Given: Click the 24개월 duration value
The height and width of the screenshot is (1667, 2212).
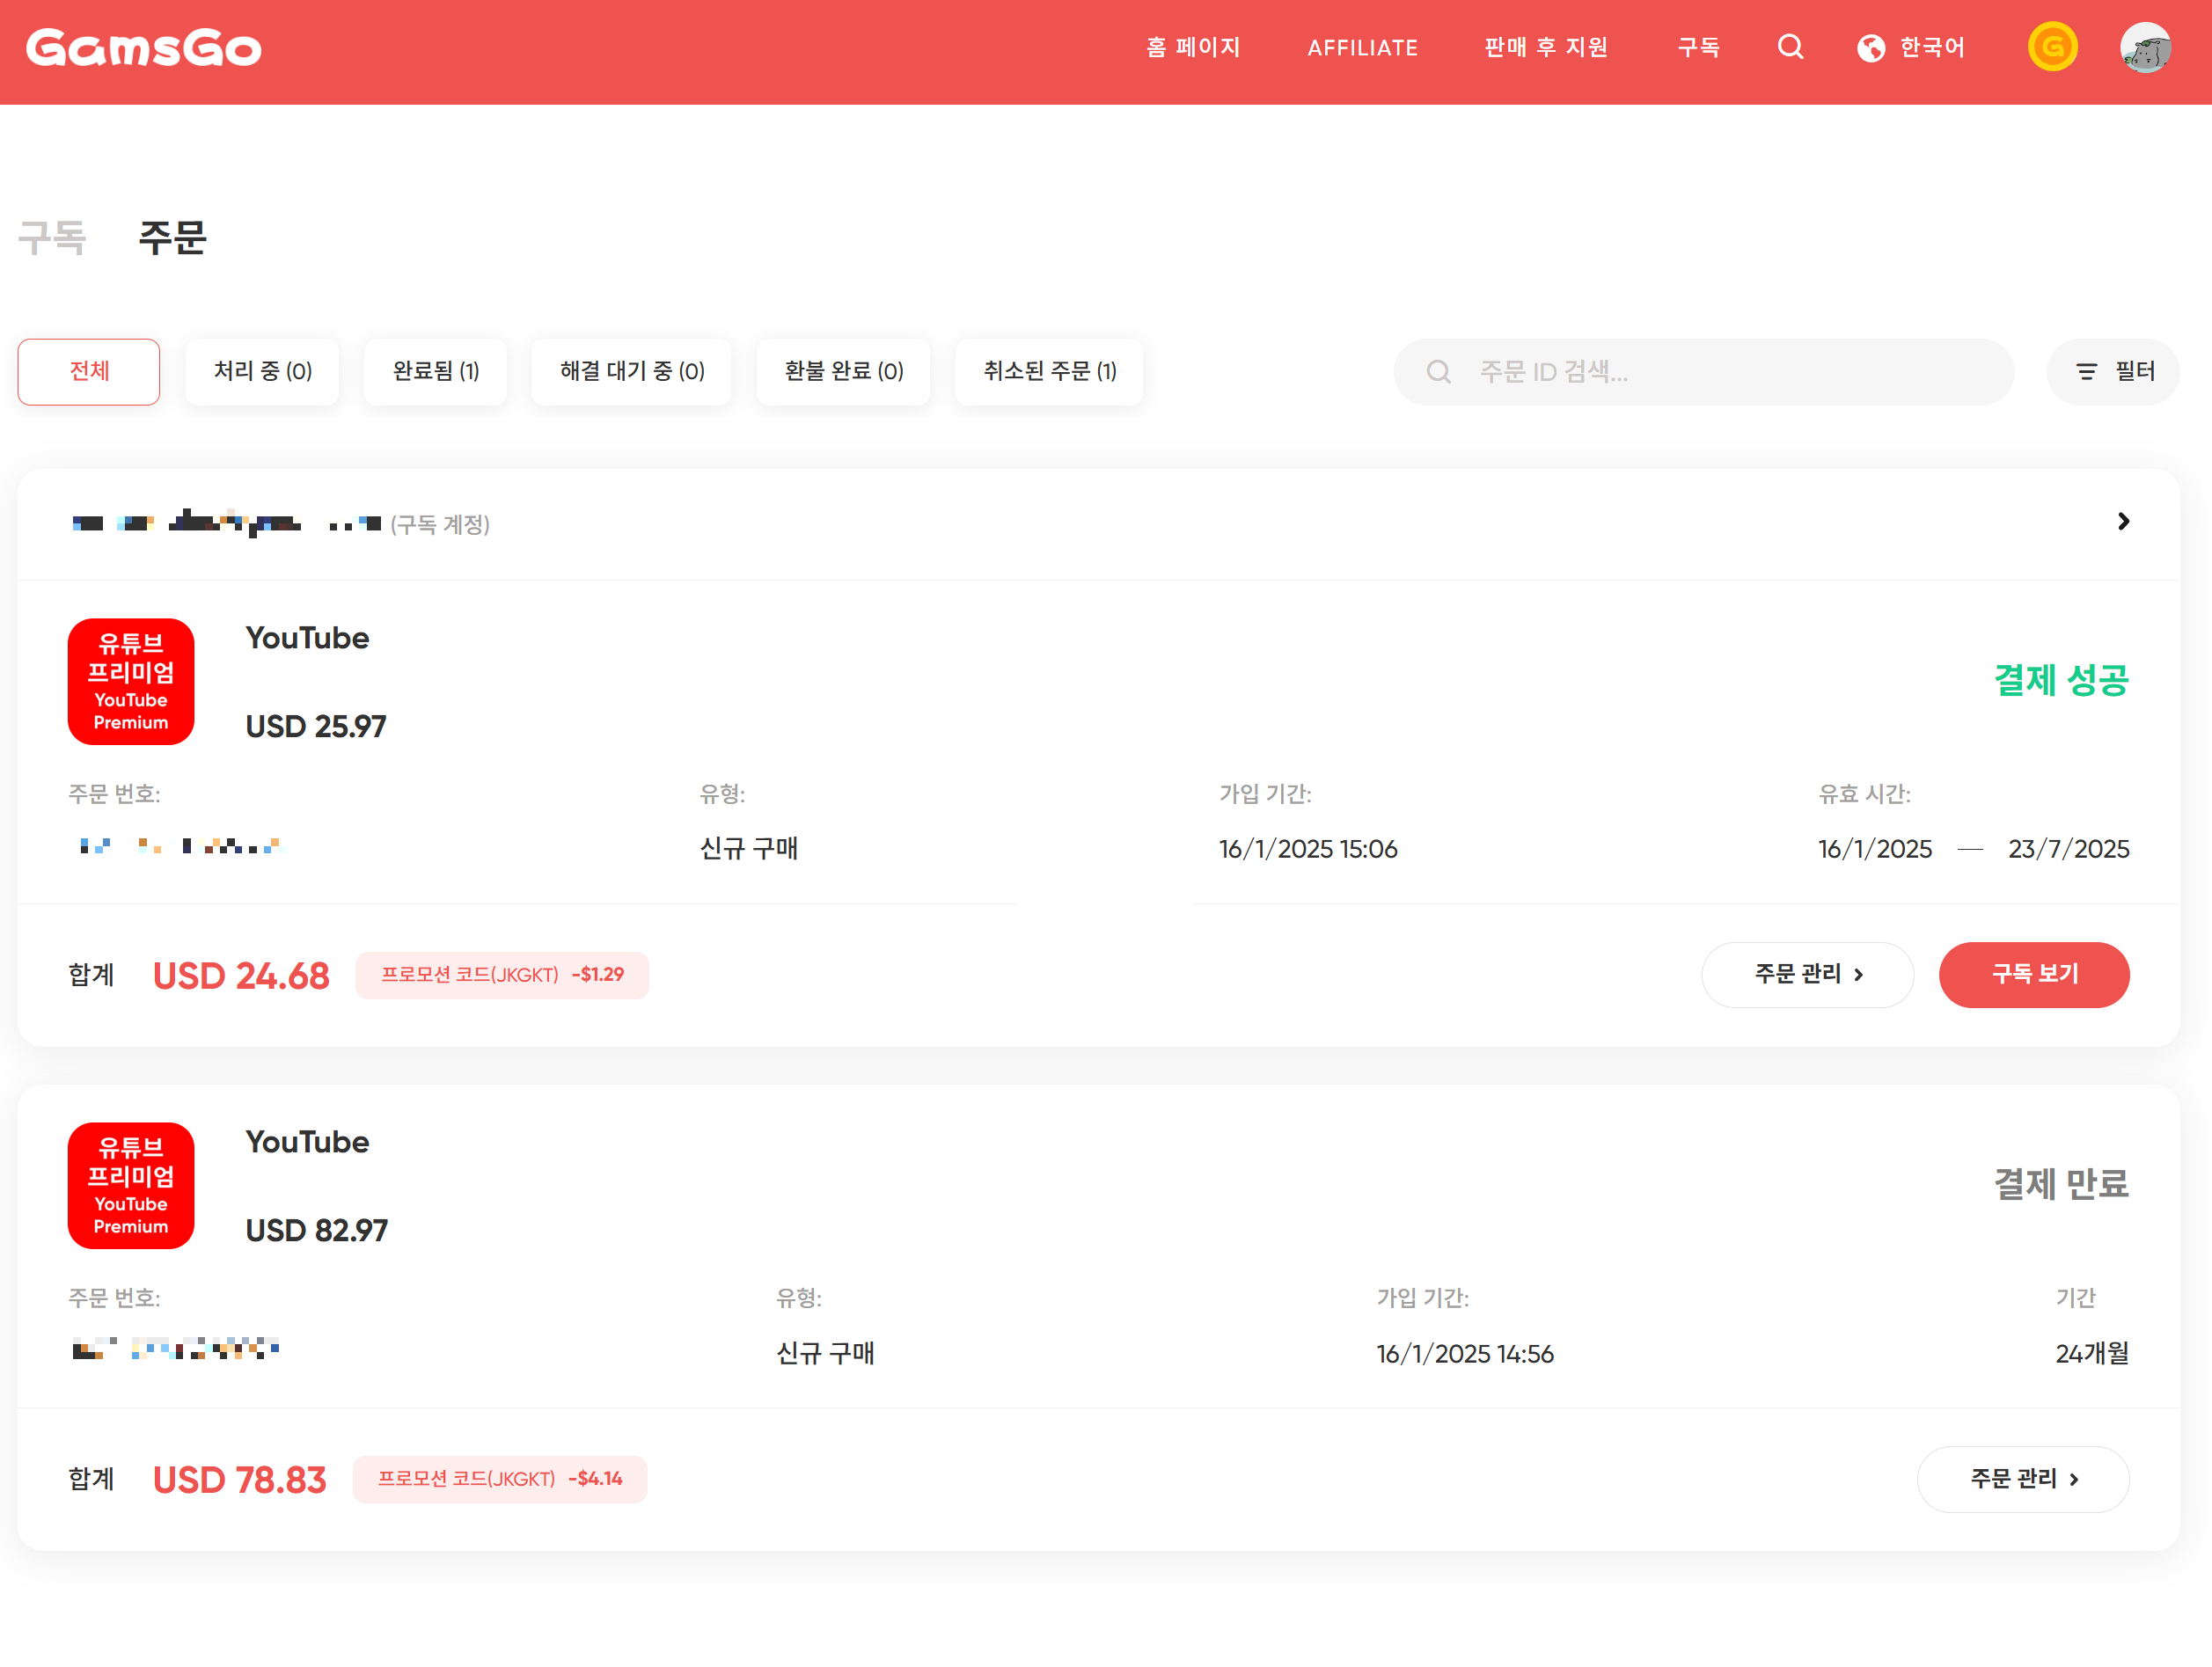Looking at the screenshot, I should point(2091,1353).
